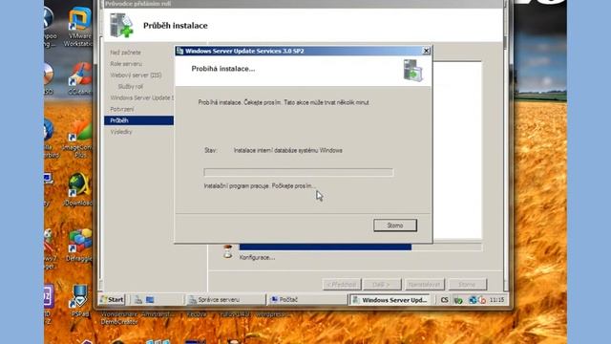
Task: Click the green shield tray icon
Action: 458,300
